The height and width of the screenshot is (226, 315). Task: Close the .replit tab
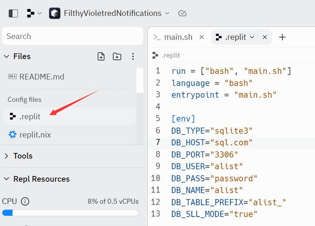(x=265, y=37)
